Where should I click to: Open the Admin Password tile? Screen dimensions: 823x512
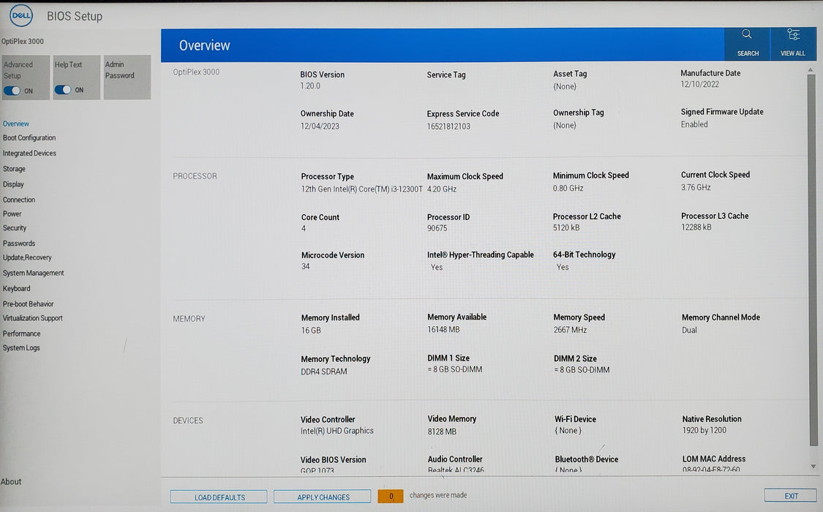(127, 77)
